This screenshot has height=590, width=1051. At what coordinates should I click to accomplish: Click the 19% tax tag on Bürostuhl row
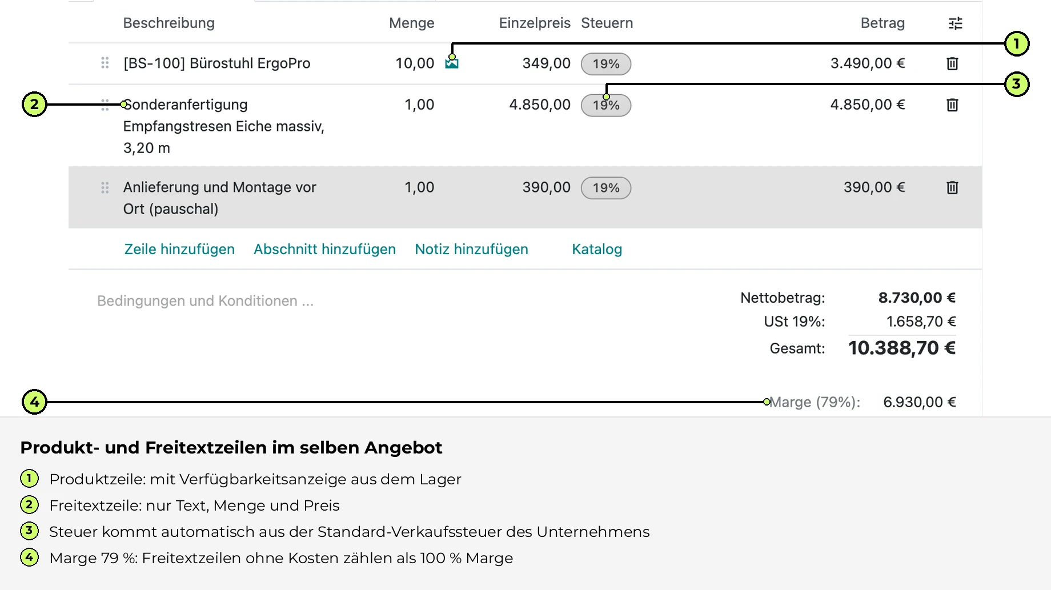click(x=606, y=64)
